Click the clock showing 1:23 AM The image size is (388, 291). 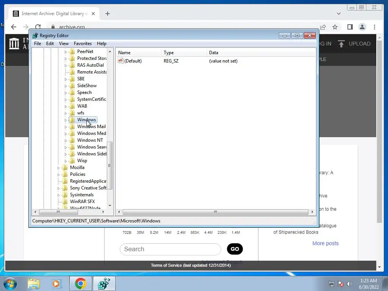point(368,281)
